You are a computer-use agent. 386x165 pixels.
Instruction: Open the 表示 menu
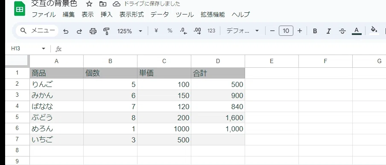(x=88, y=14)
